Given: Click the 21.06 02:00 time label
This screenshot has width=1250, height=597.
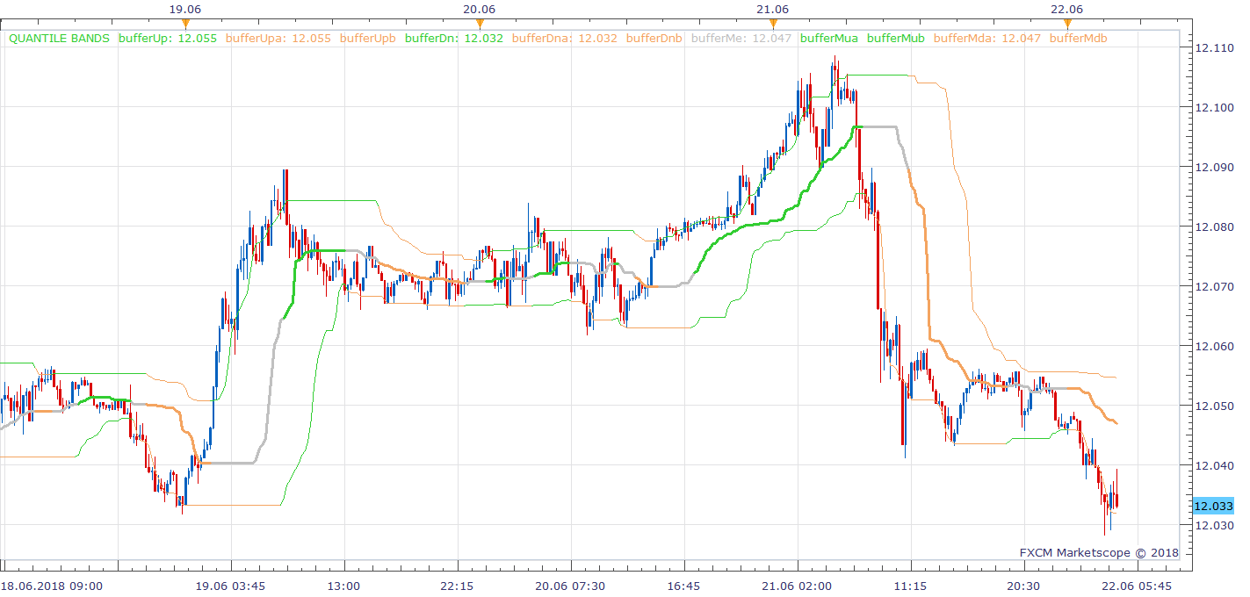Looking at the screenshot, I should pos(797,586).
